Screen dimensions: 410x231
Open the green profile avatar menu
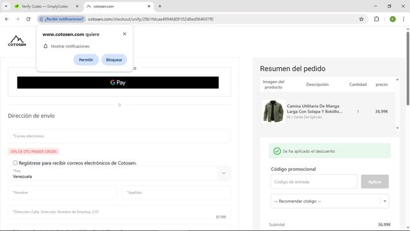[393, 19]
